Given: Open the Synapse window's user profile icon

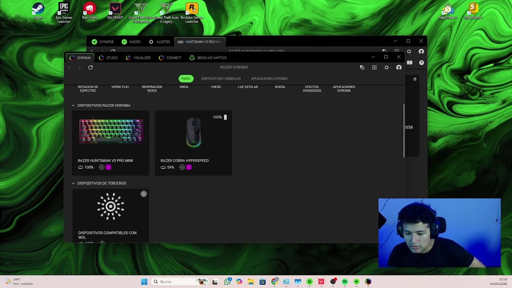Looking at the screenshot, I should pyautogui.click(x=421, y=52).
